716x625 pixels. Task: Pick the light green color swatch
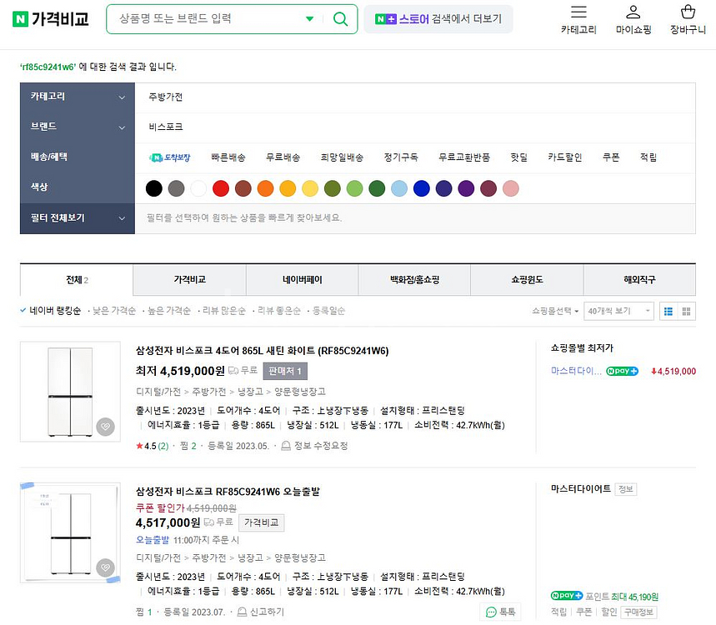click(x=355, y=188)
